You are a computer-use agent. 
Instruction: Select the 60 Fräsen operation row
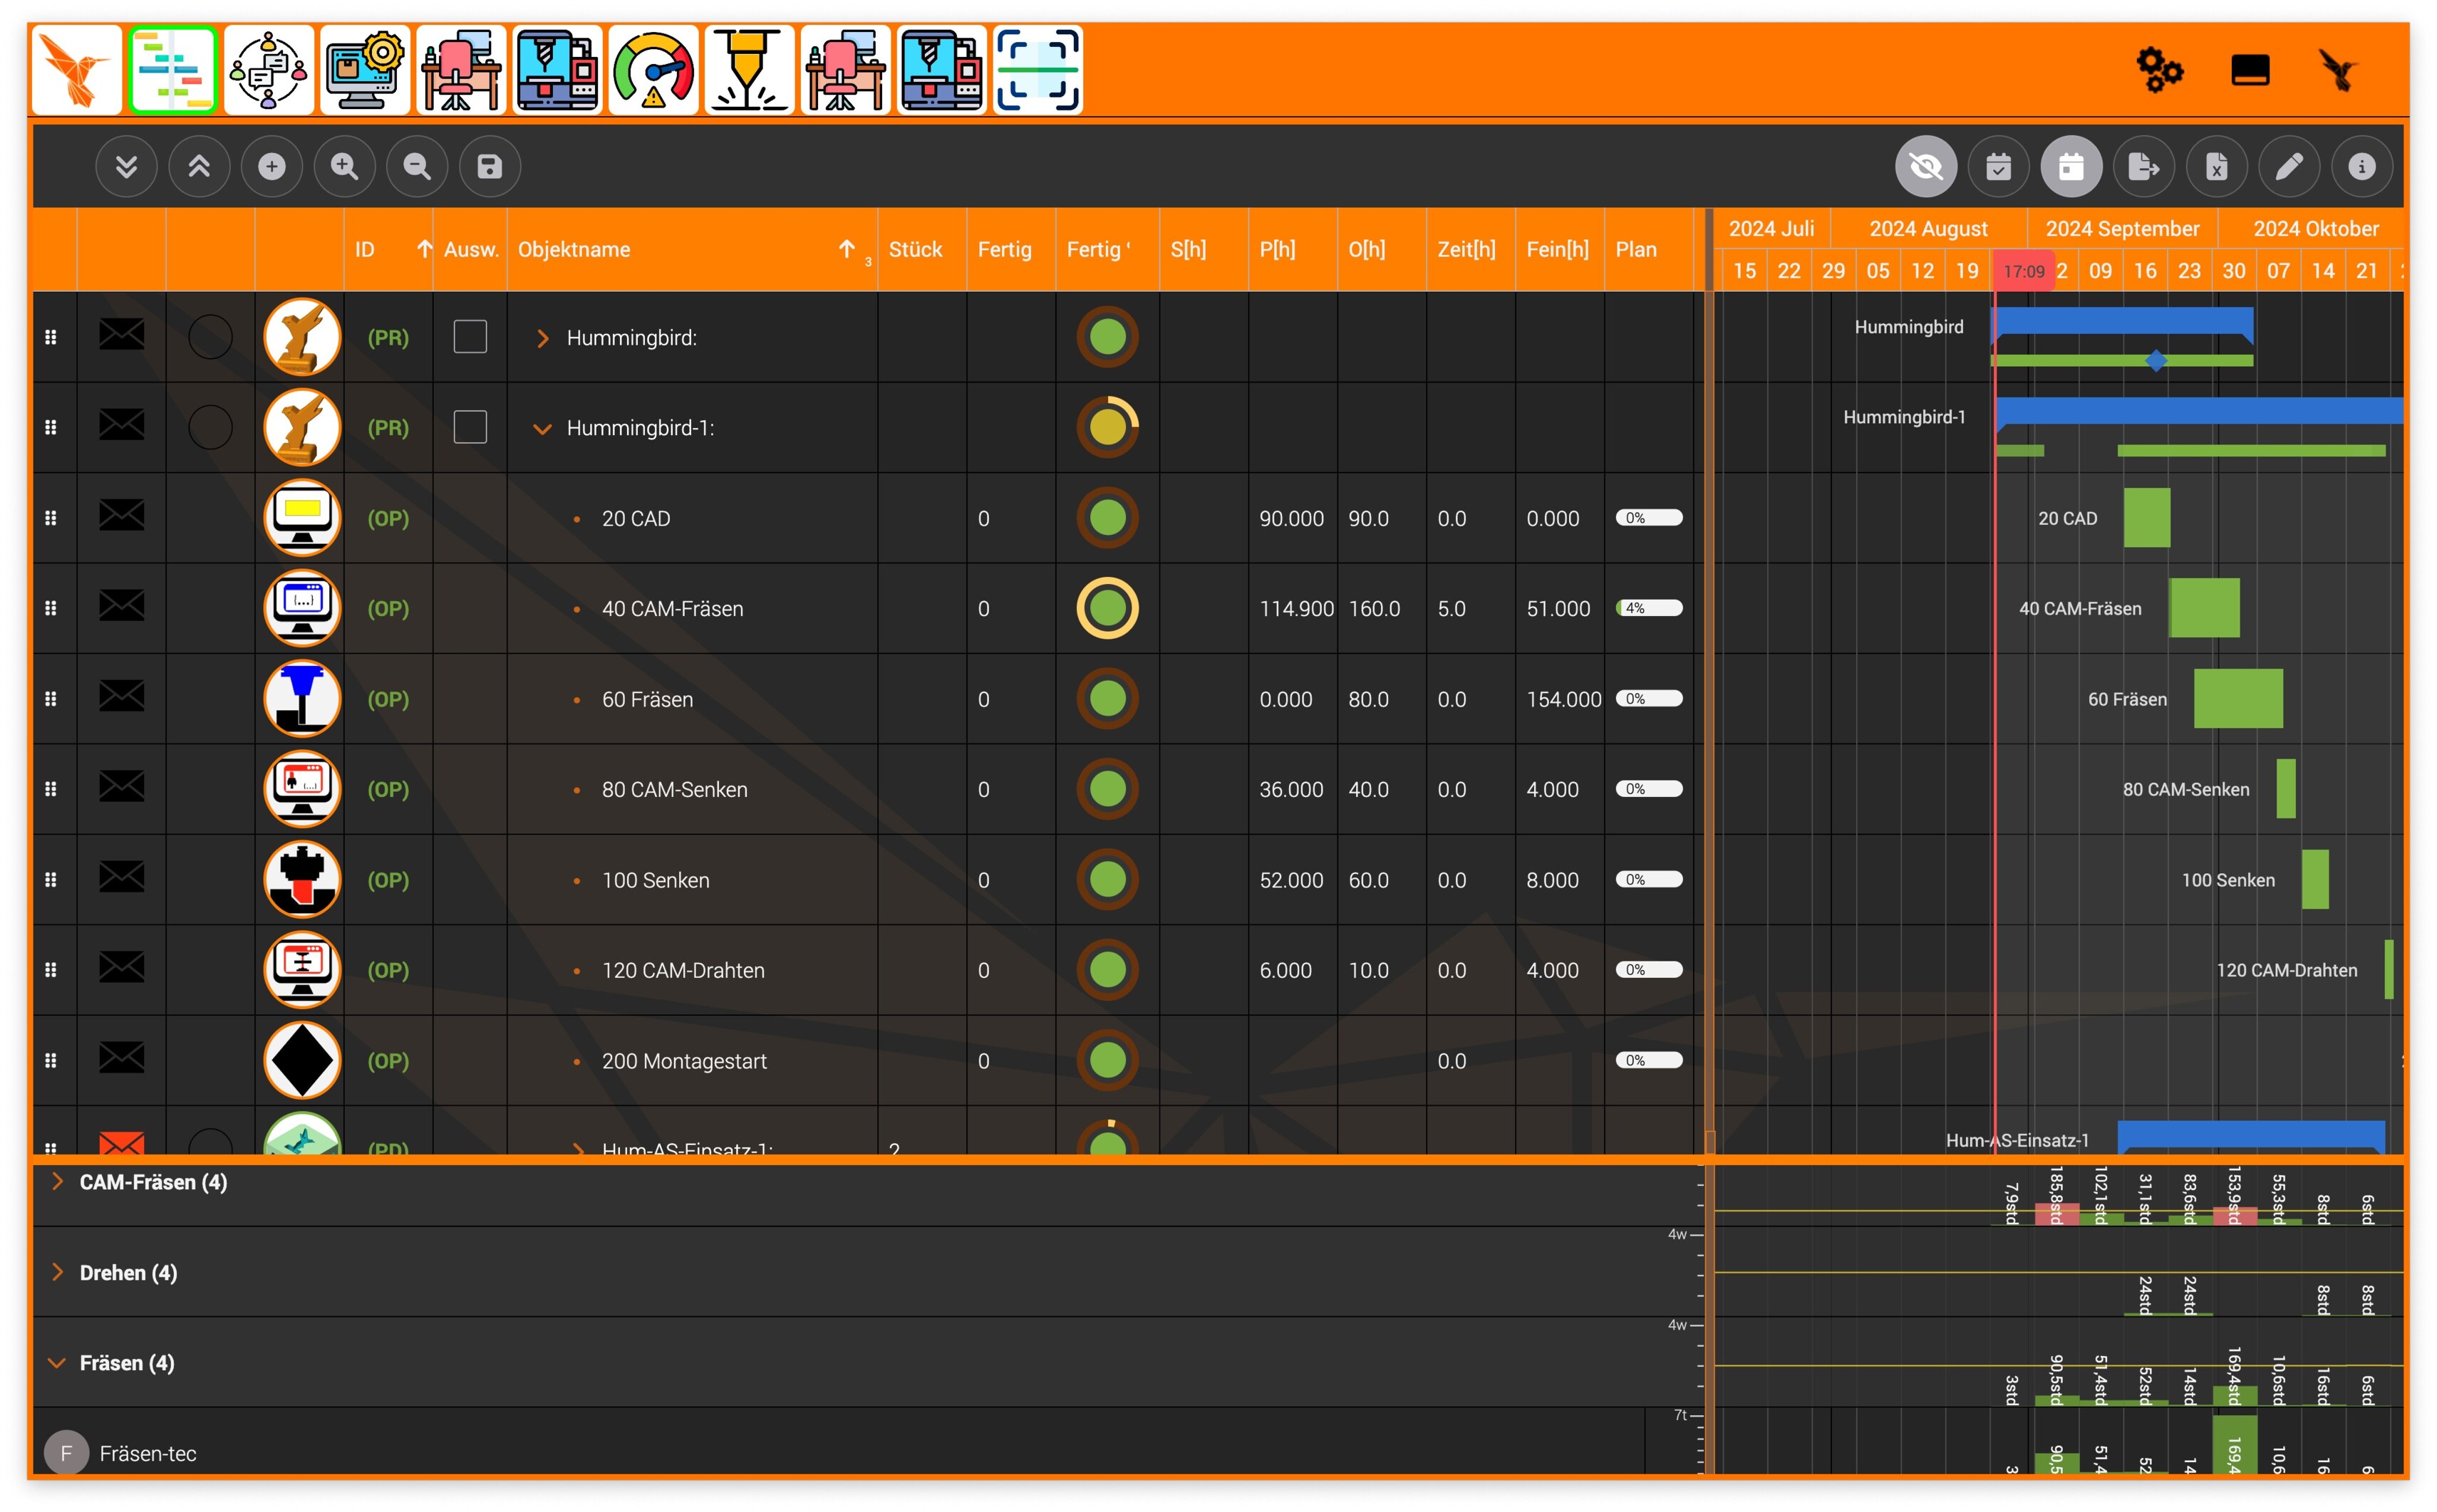[x=647, y=699]
